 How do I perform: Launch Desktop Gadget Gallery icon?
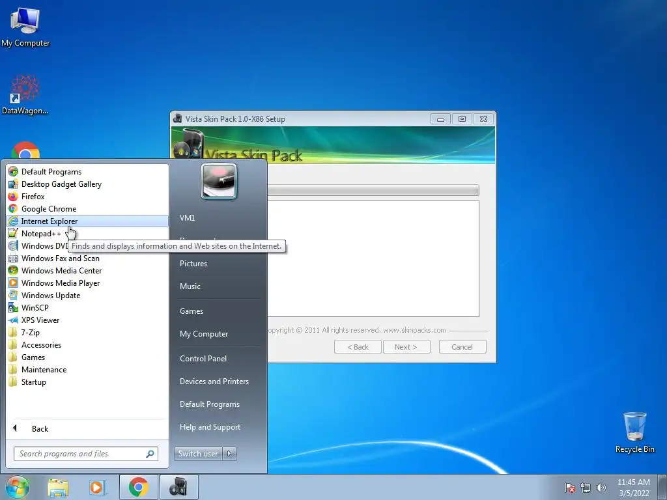pos(13,184)
